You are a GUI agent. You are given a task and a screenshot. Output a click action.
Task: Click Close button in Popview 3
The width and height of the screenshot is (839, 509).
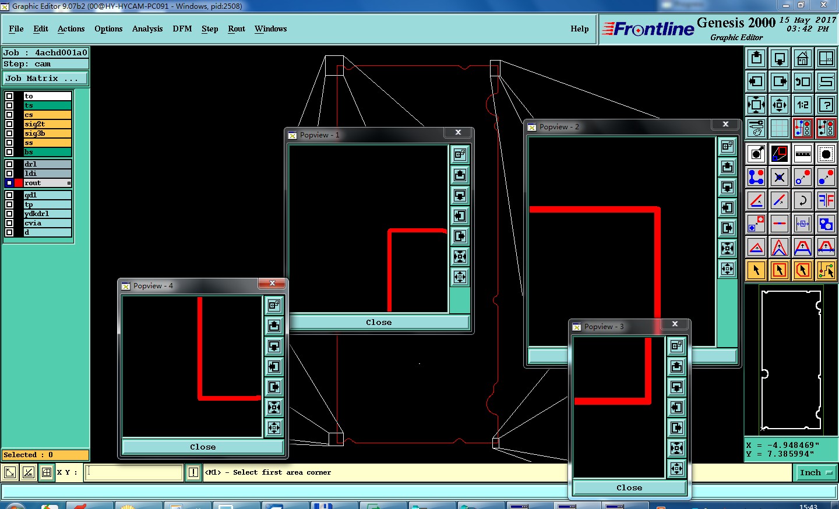[x=629, y=487]
